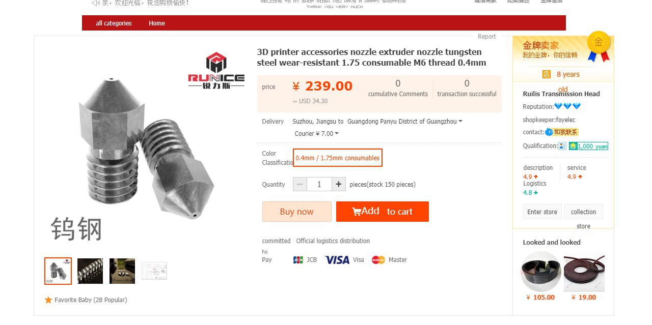Click the Enter store button
The height and width of the screenshot is (325, 652).
(x=542, y=212)
